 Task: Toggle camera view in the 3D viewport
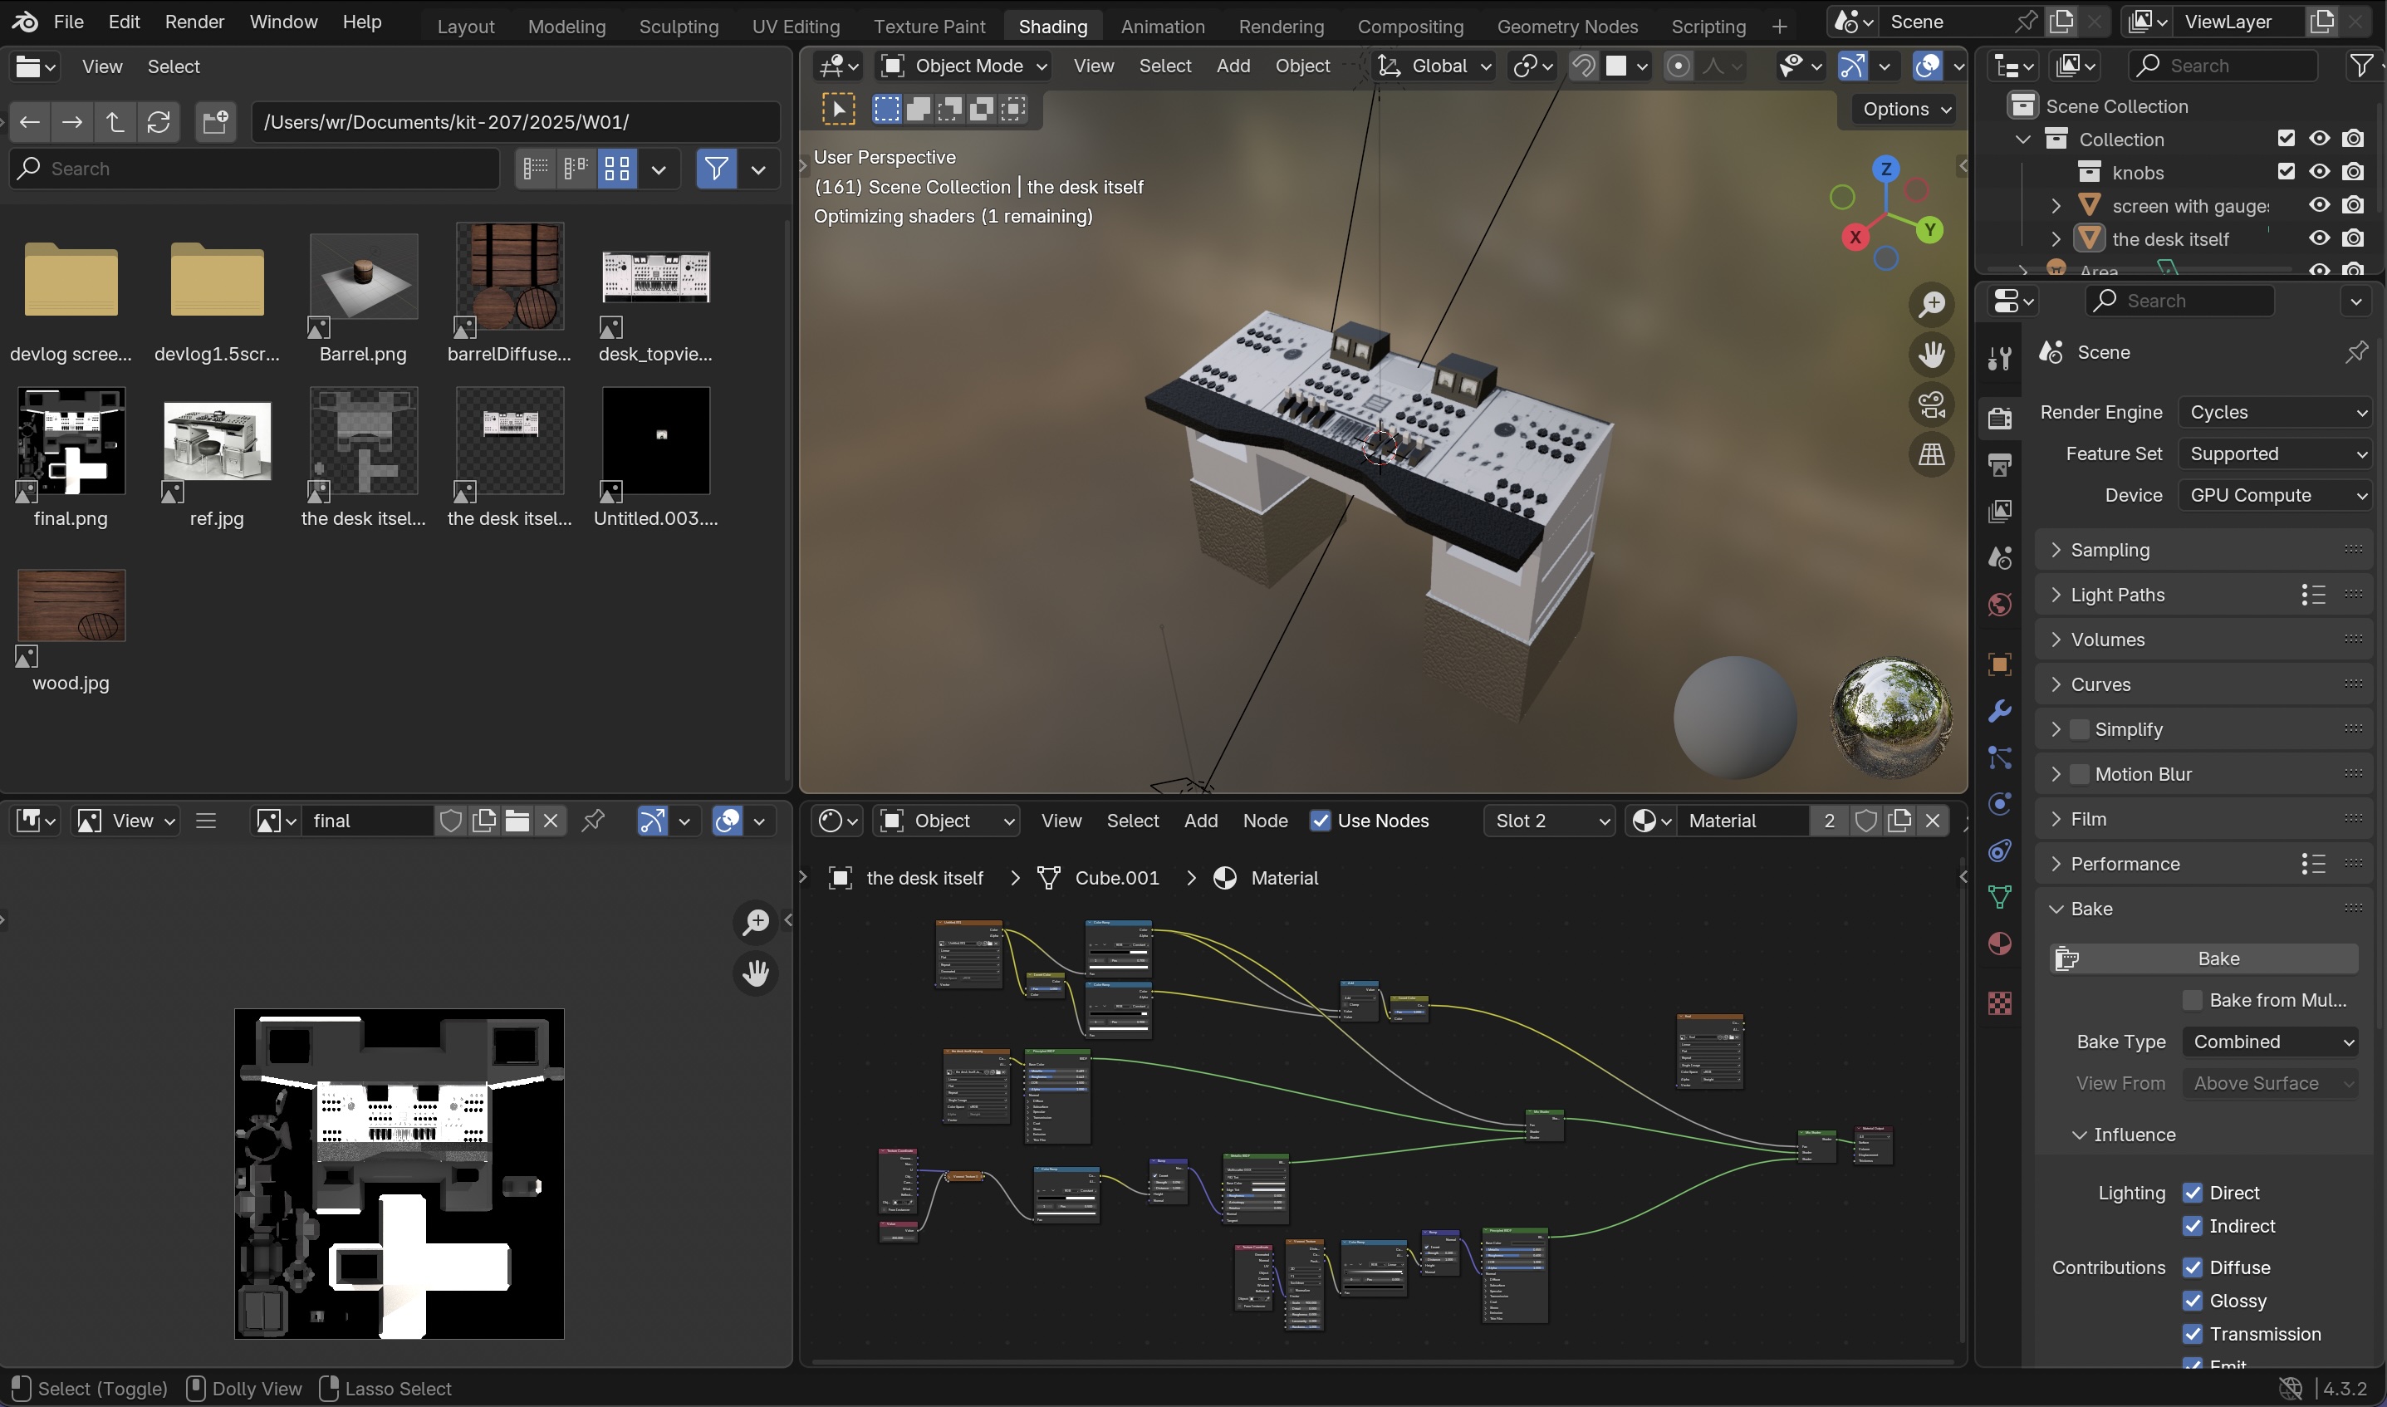(1931, 404)
